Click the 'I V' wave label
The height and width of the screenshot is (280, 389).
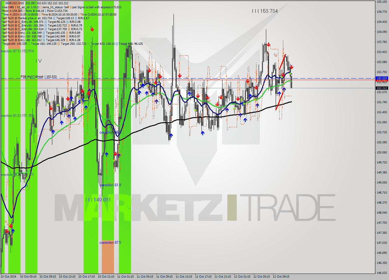click(x=39, y=61)
